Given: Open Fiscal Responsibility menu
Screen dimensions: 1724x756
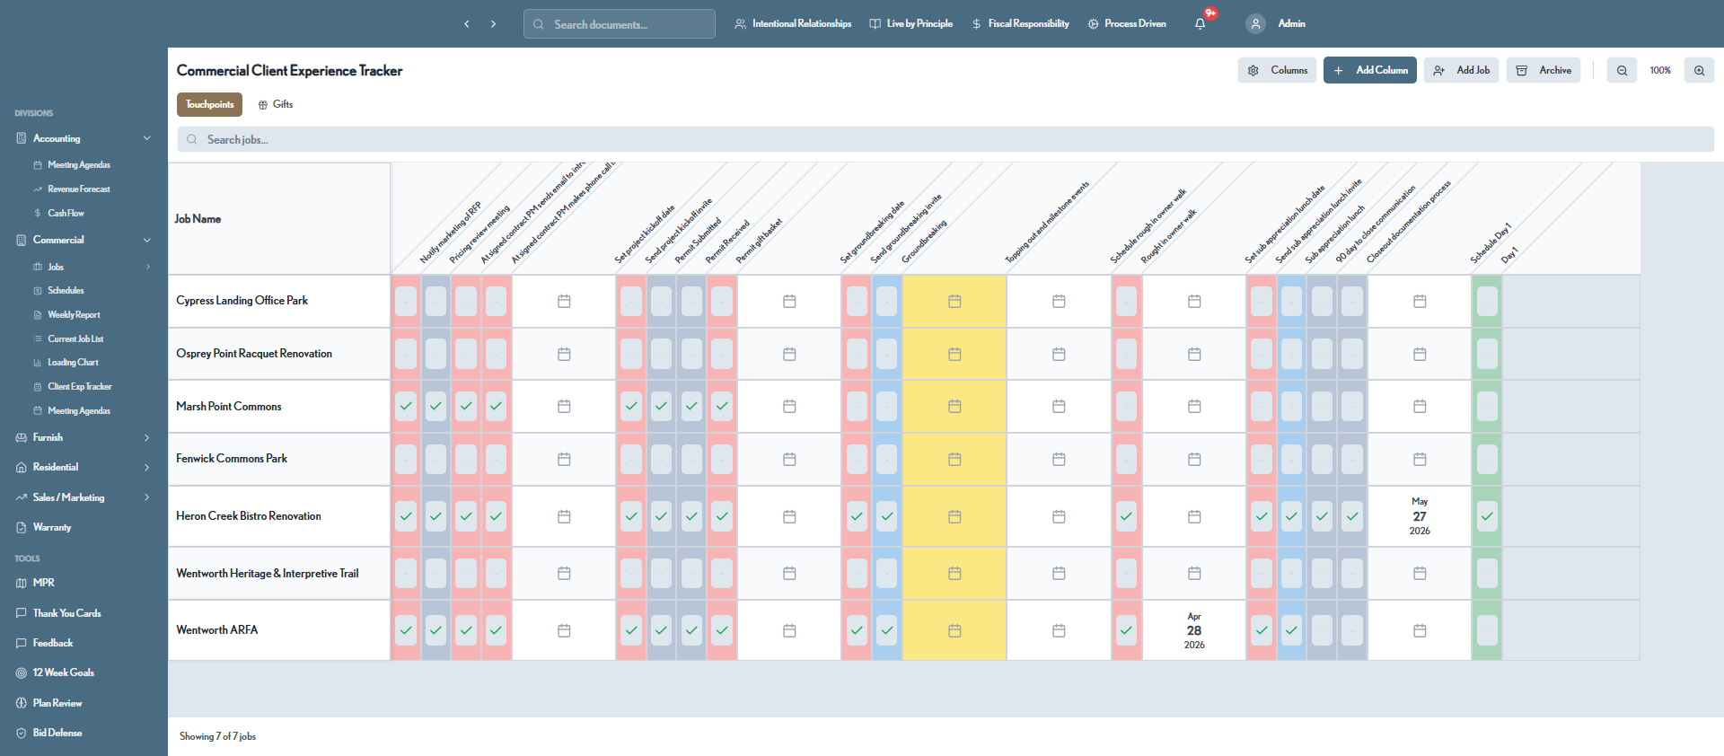Looking at the screenshot, I should point(1020,24).
